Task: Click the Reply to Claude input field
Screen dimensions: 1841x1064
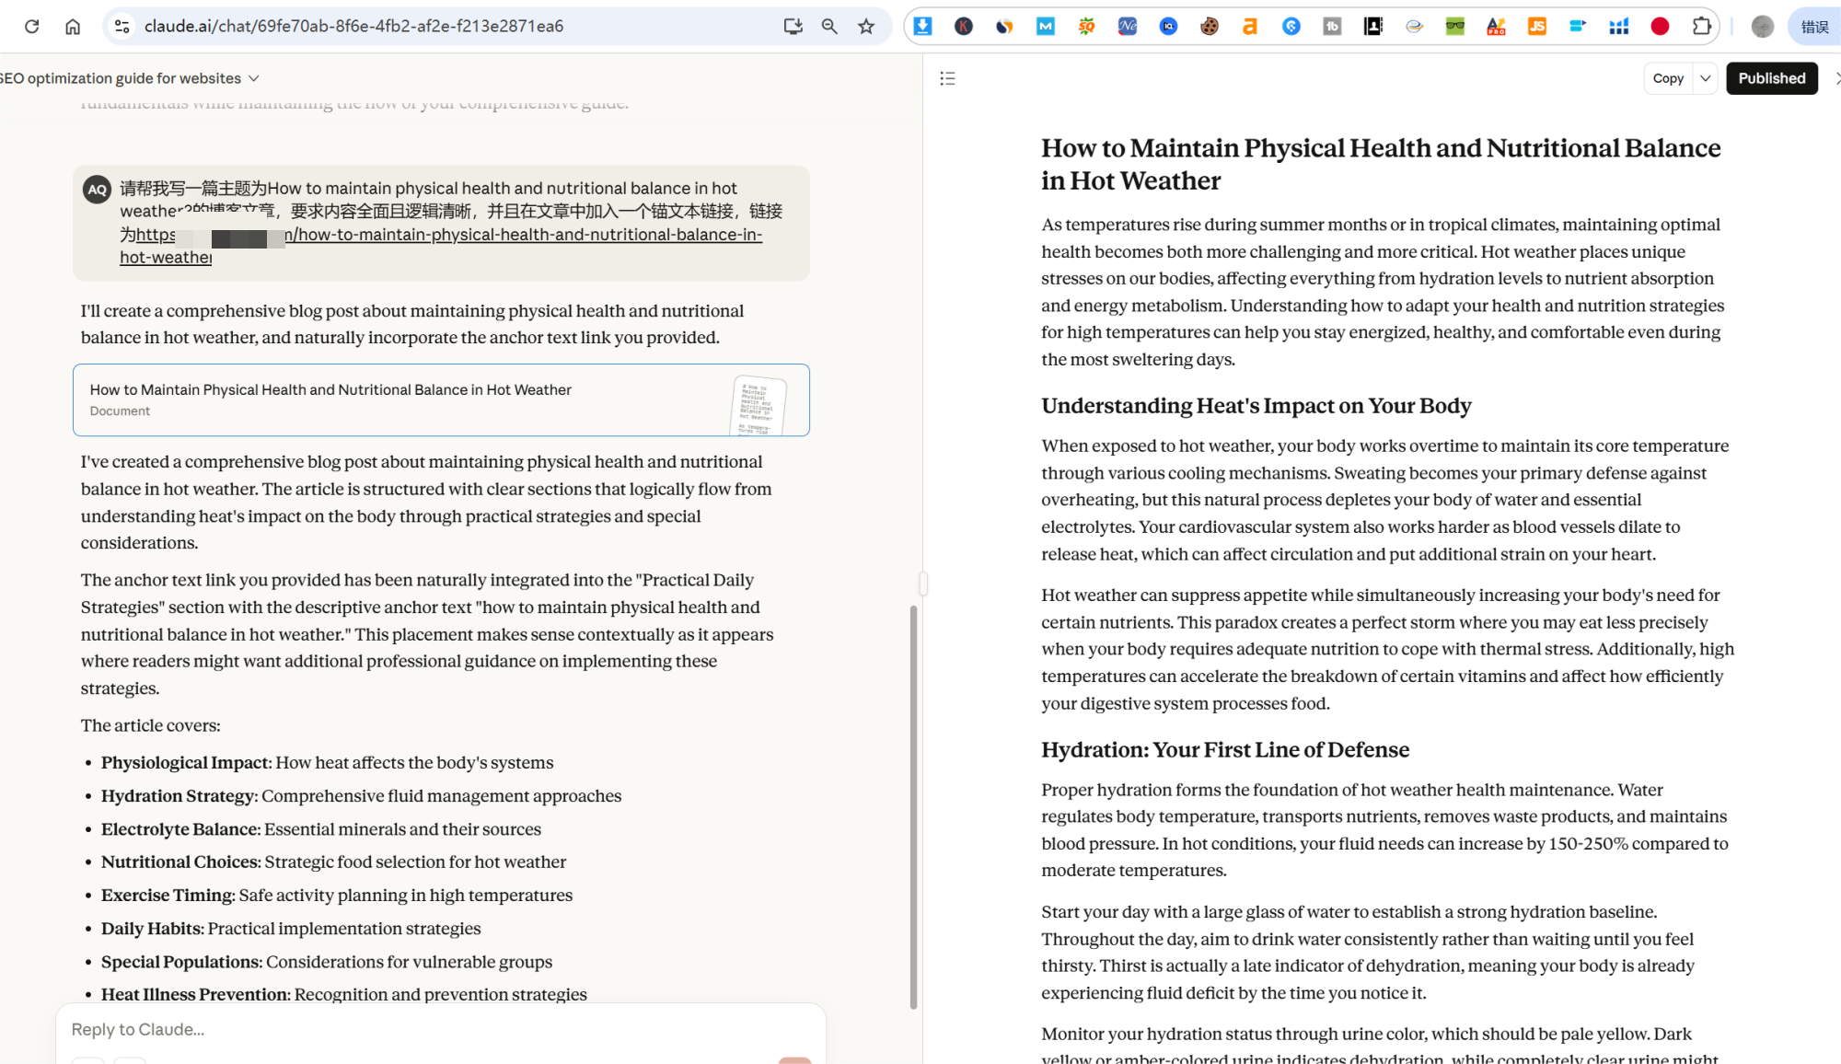Action: (x=433, y=1029)
